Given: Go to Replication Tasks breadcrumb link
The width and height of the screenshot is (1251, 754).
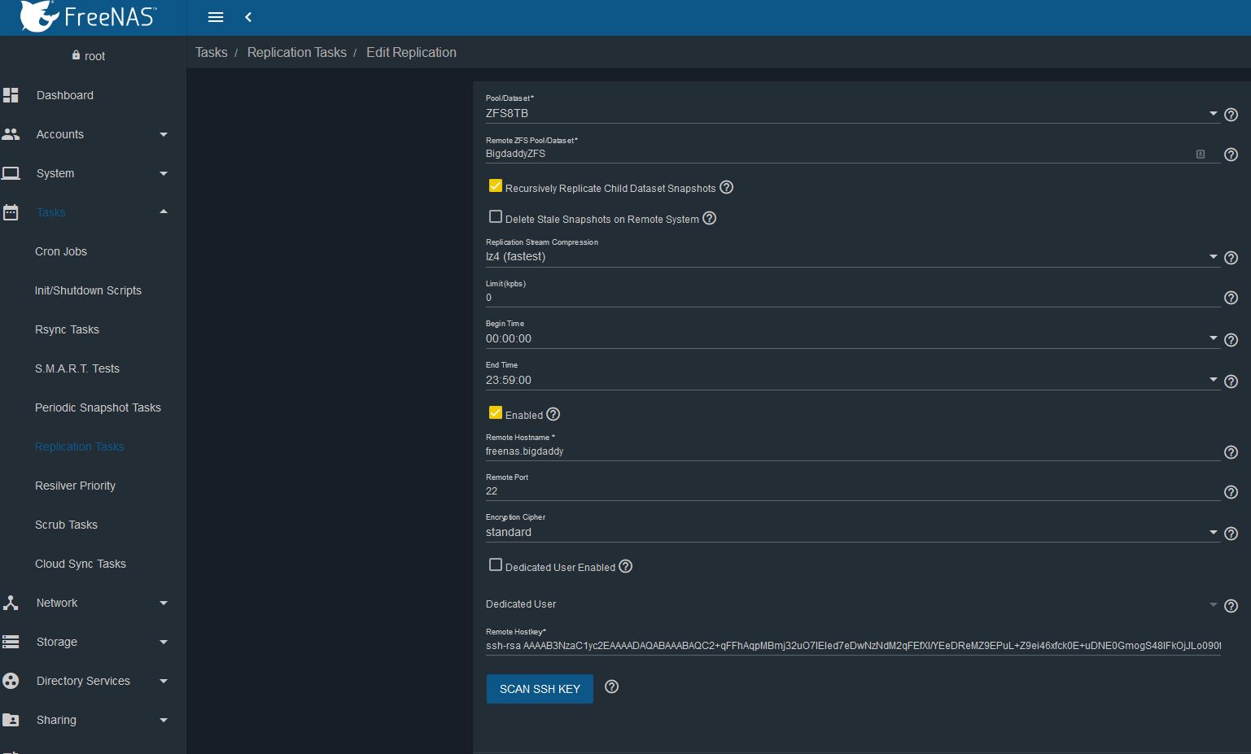Looking at the screenshot, I should pyautogui.click(x=296, y=52).
